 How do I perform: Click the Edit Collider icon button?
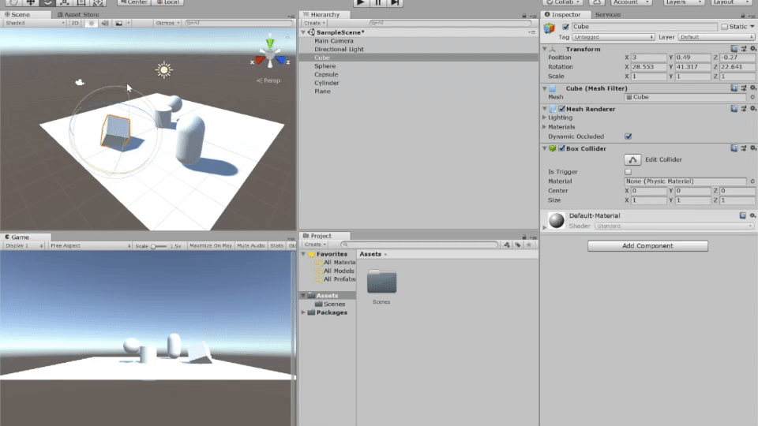pos(632,159)
